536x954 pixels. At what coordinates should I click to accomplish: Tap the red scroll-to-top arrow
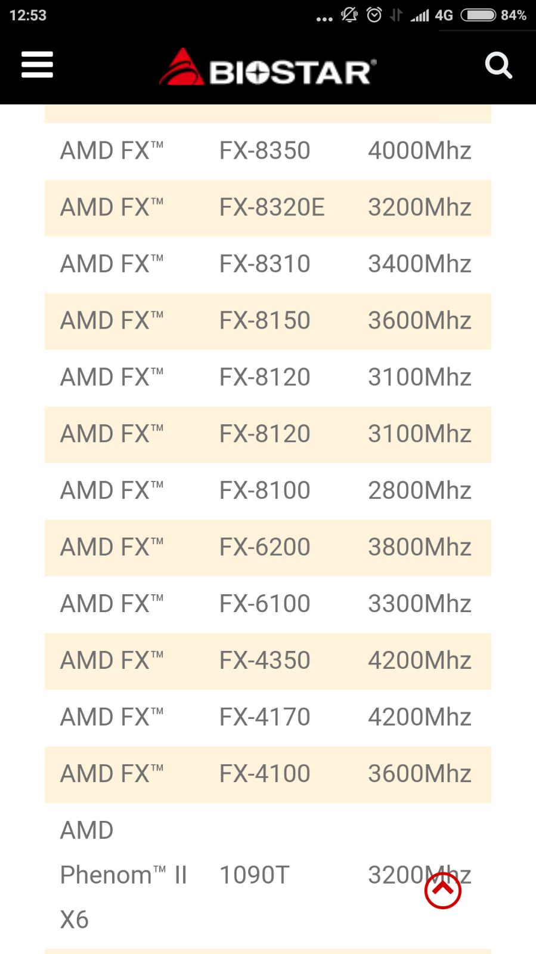click(x=442, y=890)
